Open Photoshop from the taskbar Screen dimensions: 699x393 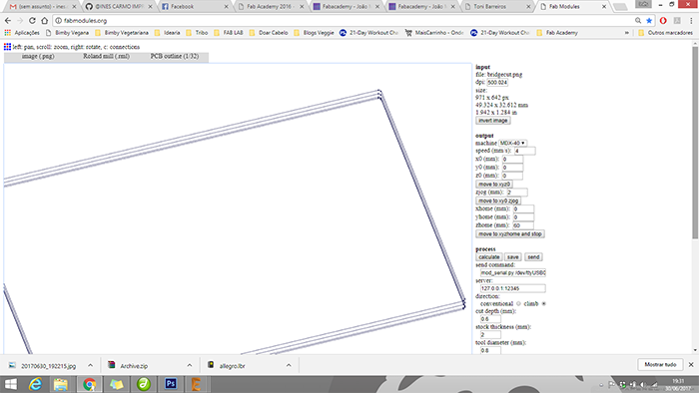171,384
